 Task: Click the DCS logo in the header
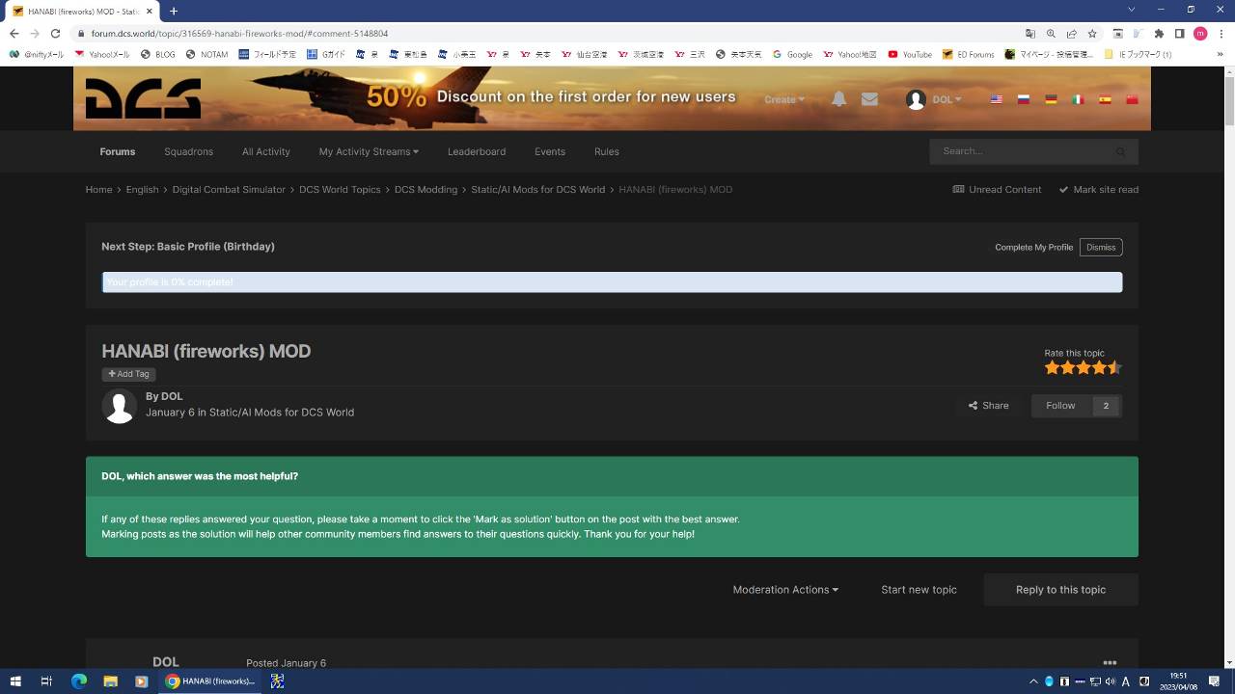[143, 98]
